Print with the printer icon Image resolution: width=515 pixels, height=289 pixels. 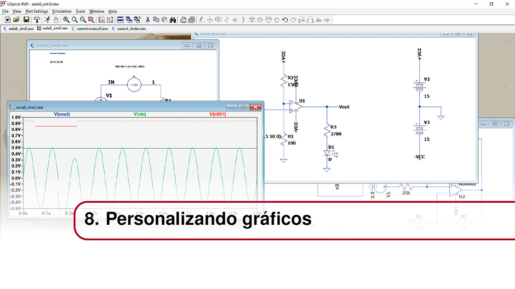coord(191,20)
